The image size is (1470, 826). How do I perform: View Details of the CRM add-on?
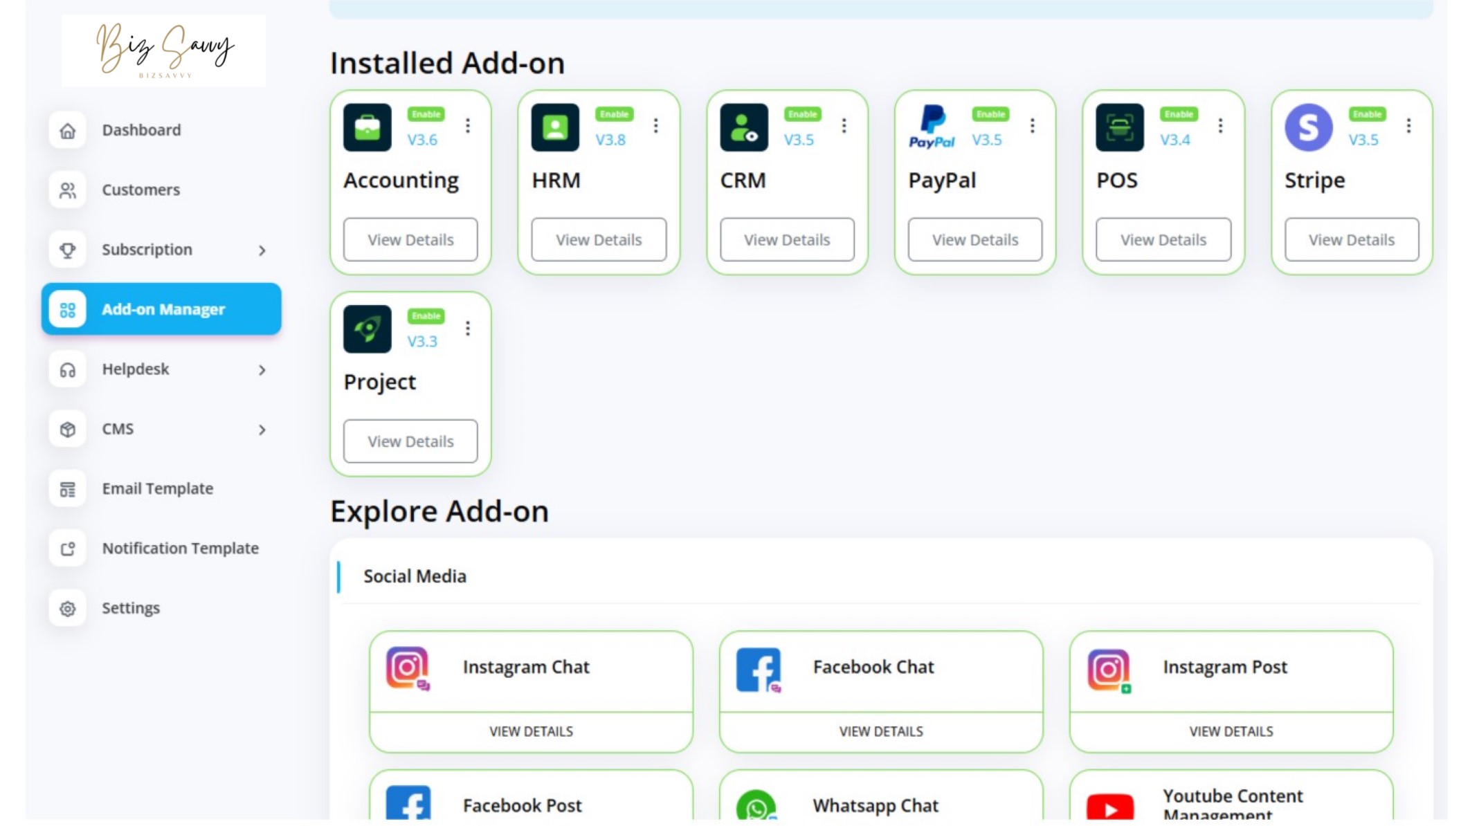coord(787,240)
